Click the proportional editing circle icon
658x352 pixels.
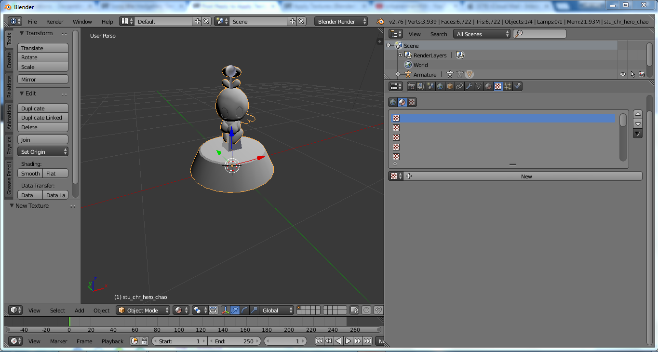coord(366,310)
